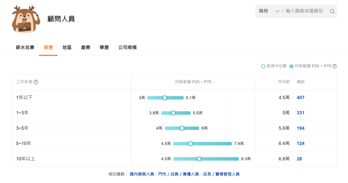The height and width of the screenshot is (183, 348).
Task: Open 194 openings for 3~5年
Action: pyautogui.click(x=300, y=128)
